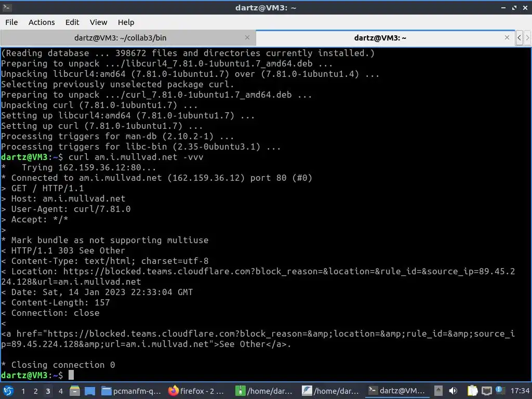Minimize the terminal window

point(503,7)
